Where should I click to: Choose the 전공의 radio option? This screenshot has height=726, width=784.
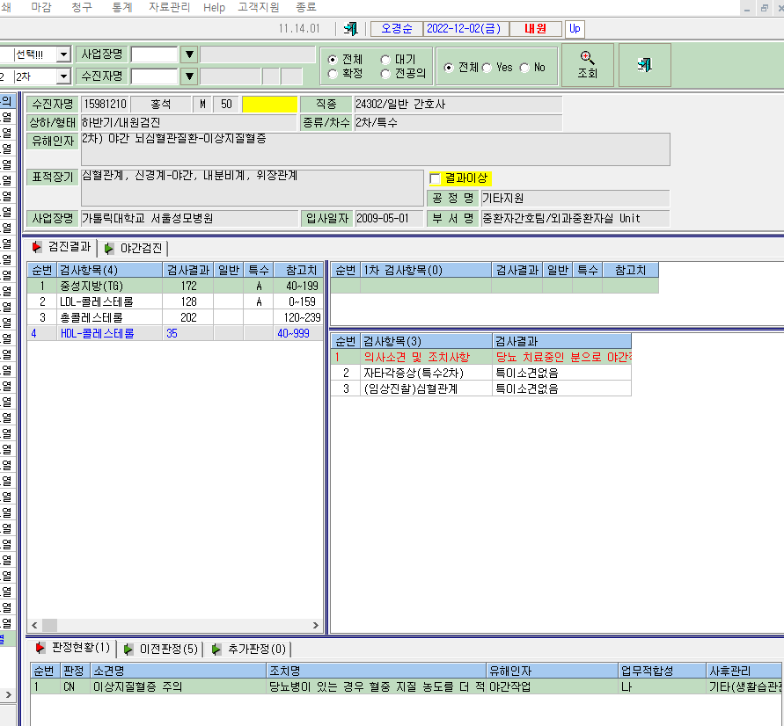[x=385, y=74]
